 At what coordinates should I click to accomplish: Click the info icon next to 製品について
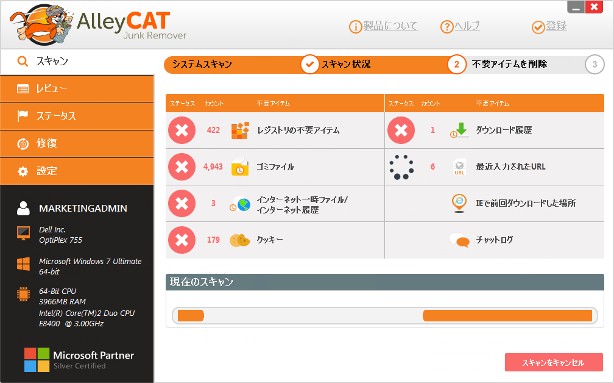pyautogui.click(x=355, y=27)
